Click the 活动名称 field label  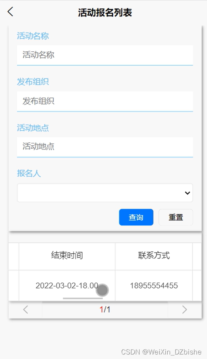click(x=33, y=36)
